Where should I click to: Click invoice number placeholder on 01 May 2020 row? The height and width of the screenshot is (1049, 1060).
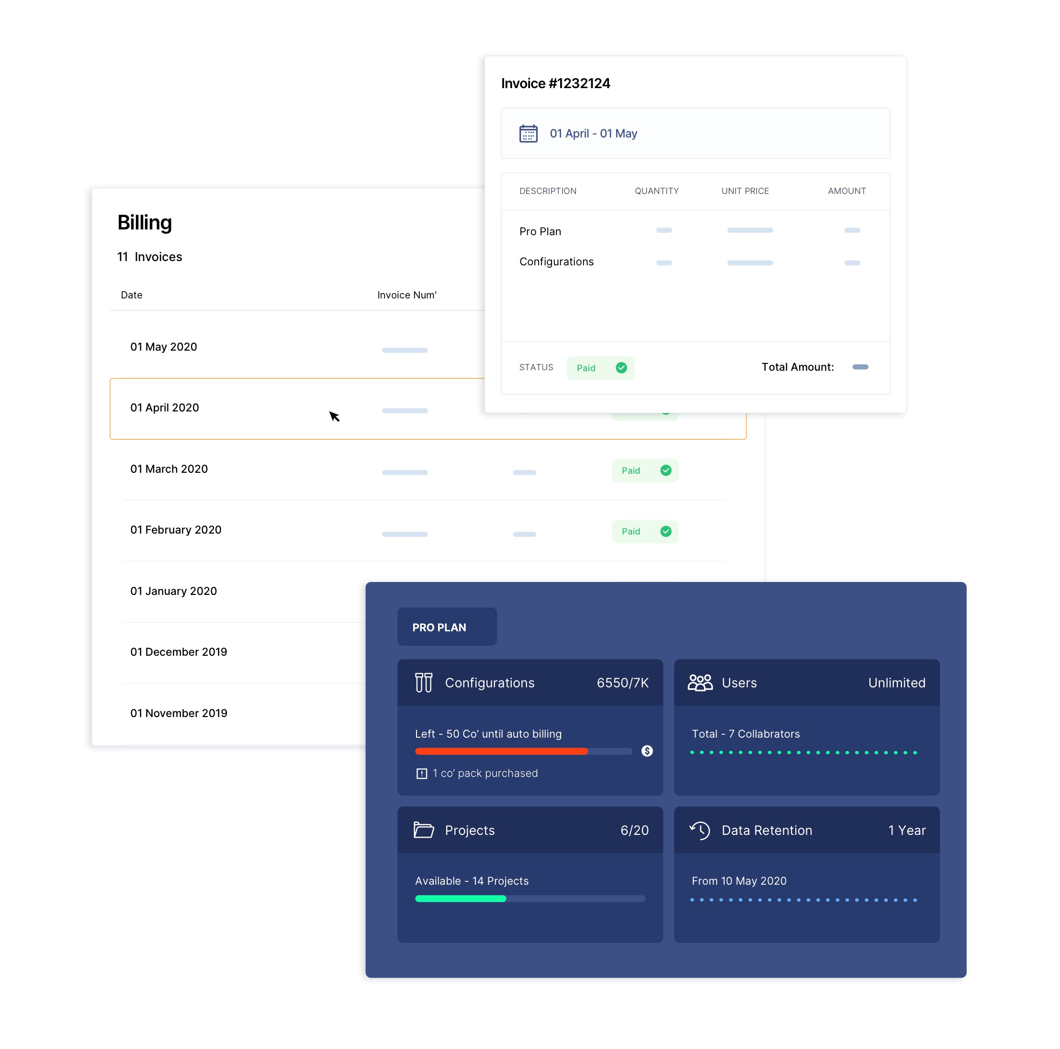pyautogui.click(x=405, y=350)
